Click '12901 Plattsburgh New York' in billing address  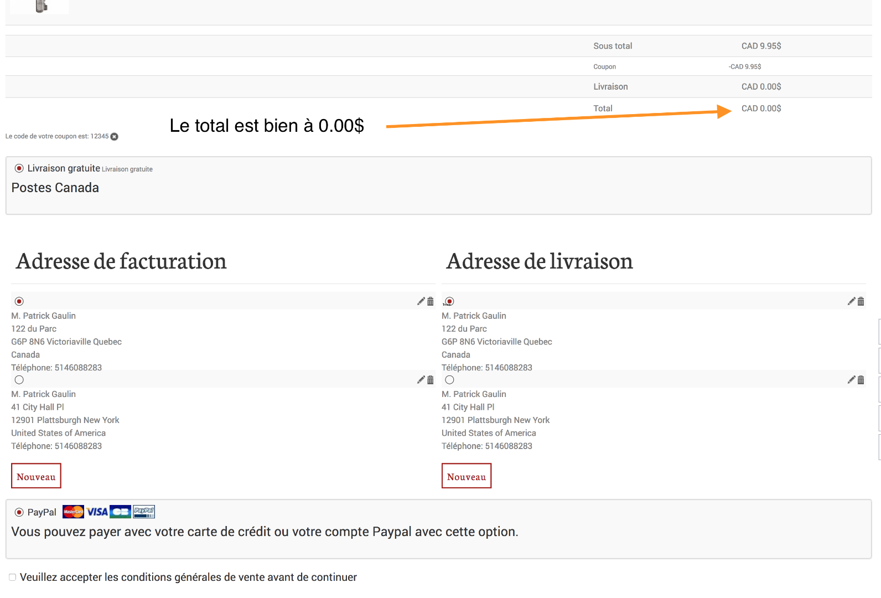[x=65, y=420]
